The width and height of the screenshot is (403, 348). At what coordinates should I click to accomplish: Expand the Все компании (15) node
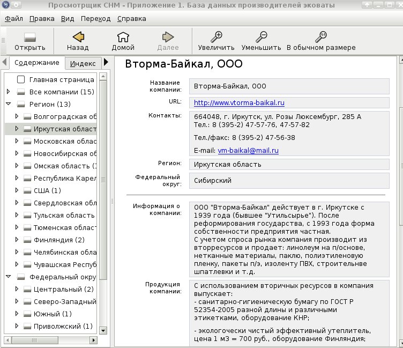(8, 91)
